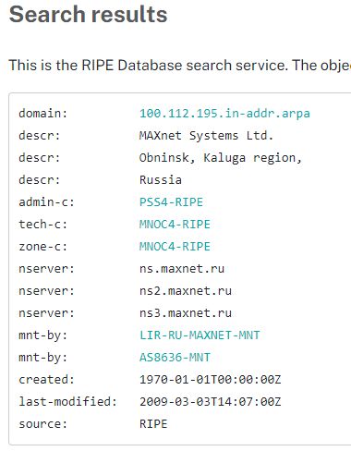Open the AS8636-MNT maintainer link

pos(175,358)
